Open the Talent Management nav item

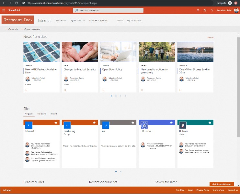click(98, 21)
